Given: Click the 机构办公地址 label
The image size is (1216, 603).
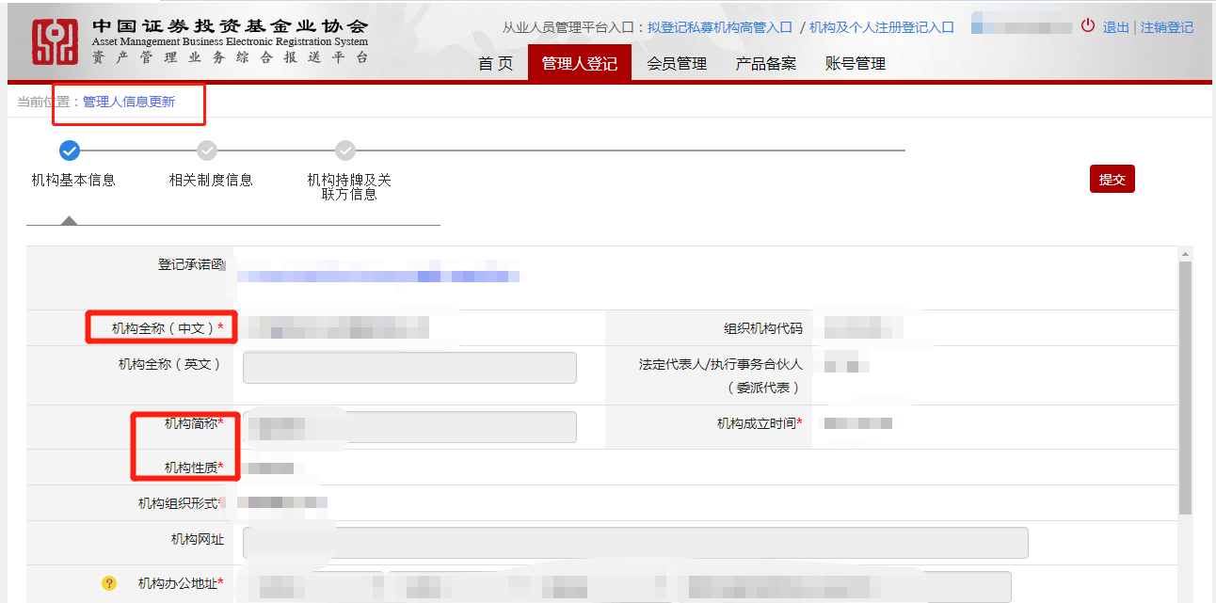Looking at the screenshot, I should (181, 584).
